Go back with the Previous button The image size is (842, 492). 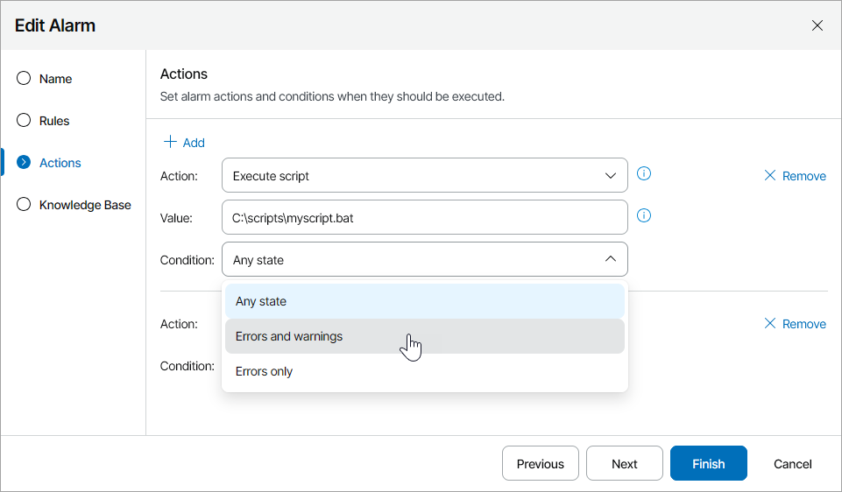pyautogui.click(x=541, y=464)
